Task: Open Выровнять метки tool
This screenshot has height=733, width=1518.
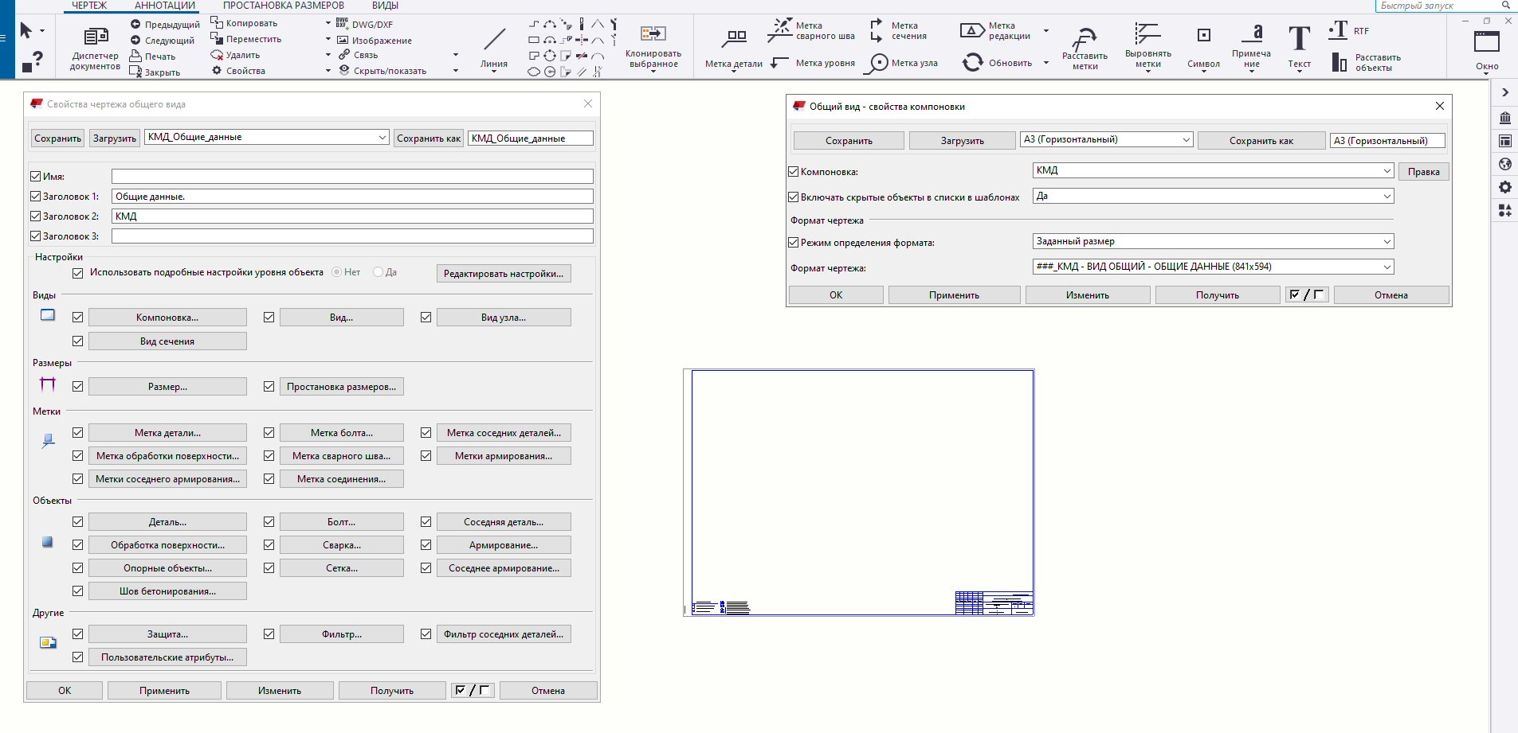Action: click(1147, 35)
